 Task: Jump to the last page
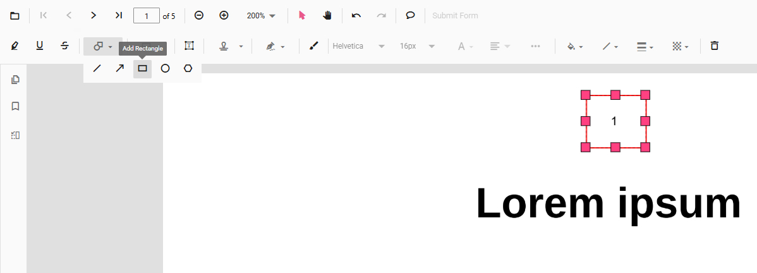118,16
